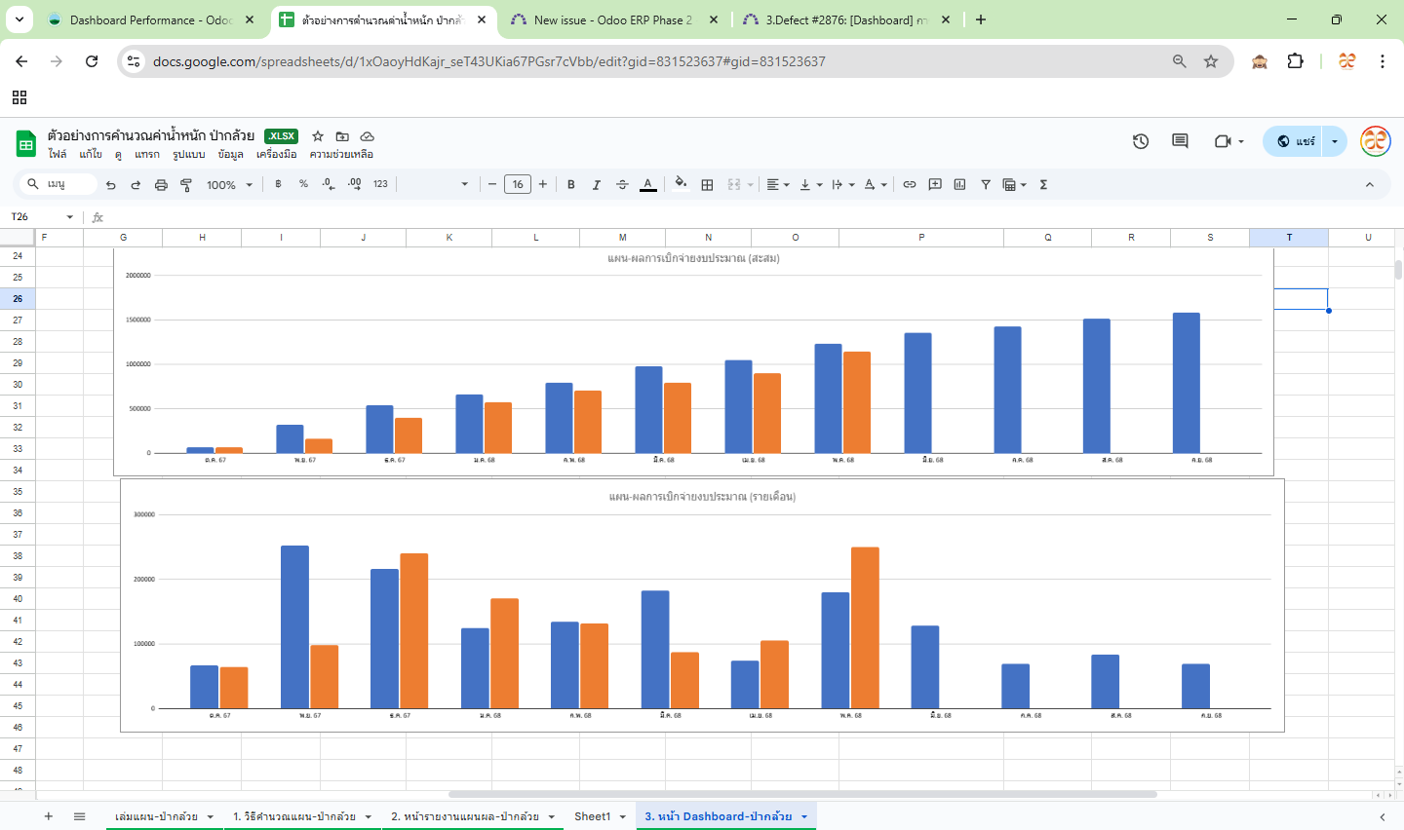
Task: Open version history clock icon
Action: (x=1141, y=141)
